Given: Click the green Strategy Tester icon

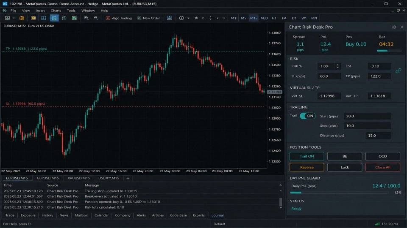Looking at the screenshot, I should tap(74, 18).
